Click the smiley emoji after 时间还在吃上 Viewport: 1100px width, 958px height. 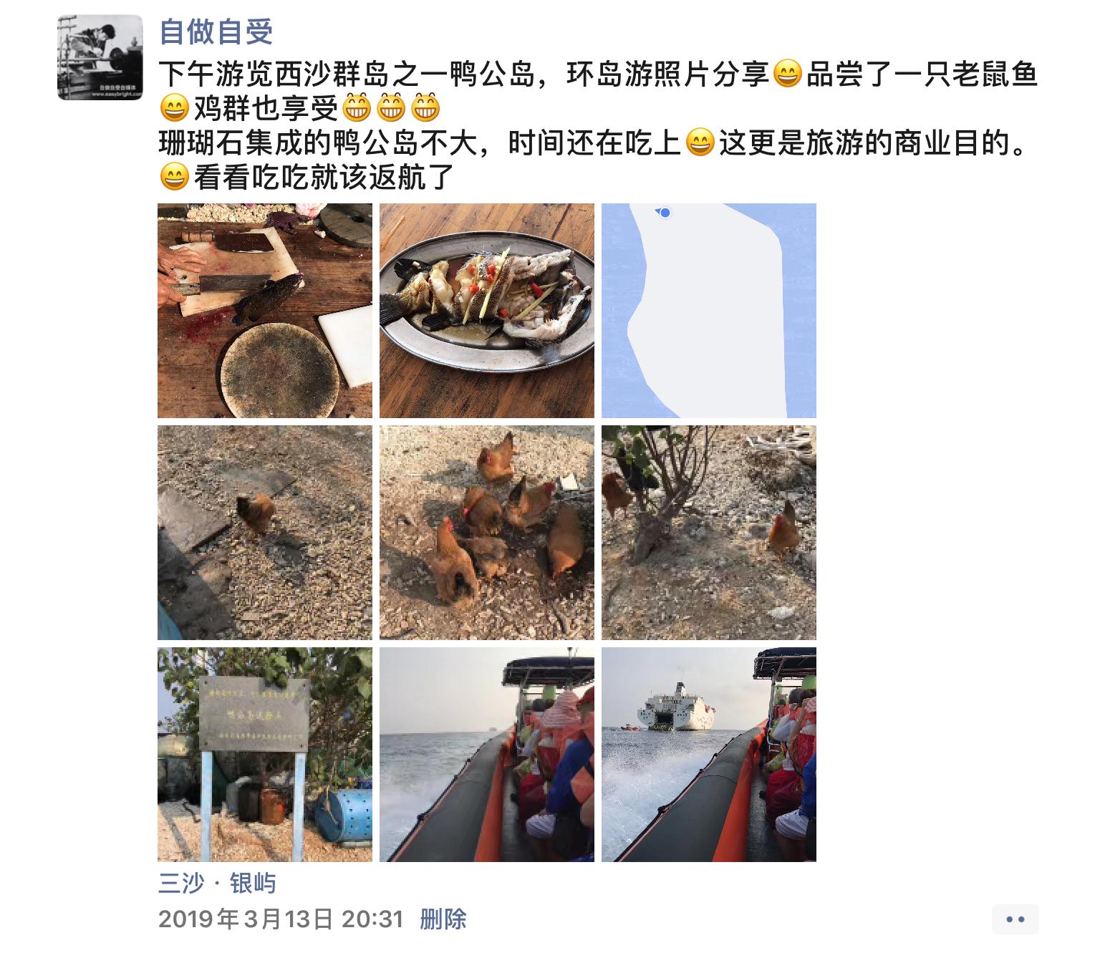click(700, 143)
